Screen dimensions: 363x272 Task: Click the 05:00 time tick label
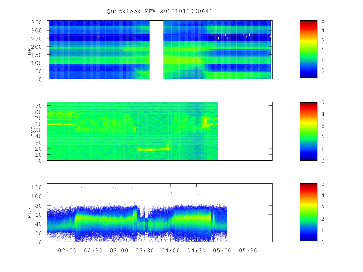[222, 251]
